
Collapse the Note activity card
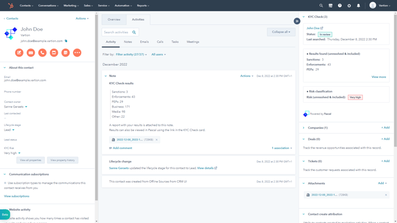click(x=106, y=76)
